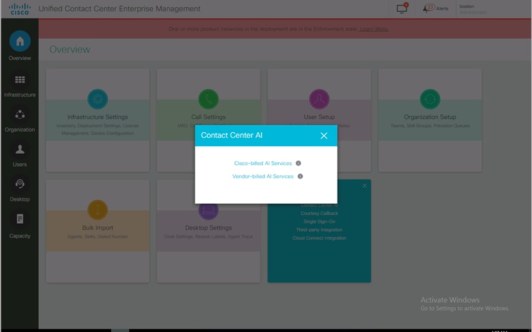Image resolution: width=532 pixels, height=332 pixels.
Task: Click Contact Center AI dialog title
Action: point(232,135)
